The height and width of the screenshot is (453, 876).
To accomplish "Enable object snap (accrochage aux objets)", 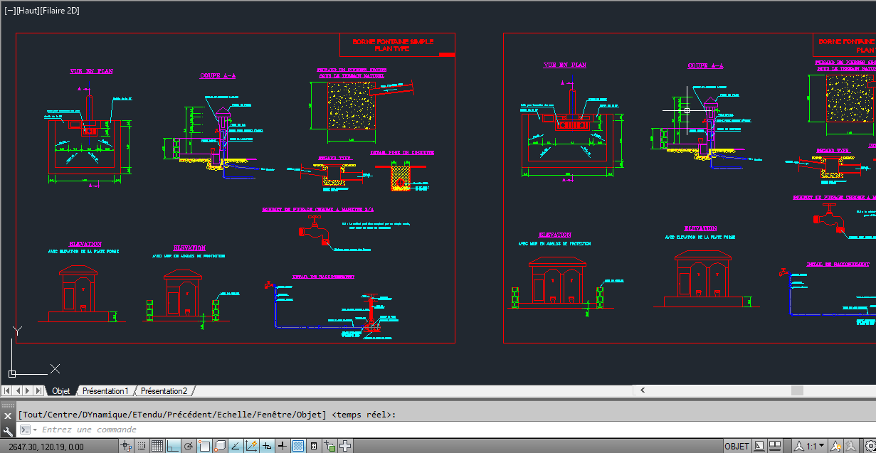I will 204,444.
